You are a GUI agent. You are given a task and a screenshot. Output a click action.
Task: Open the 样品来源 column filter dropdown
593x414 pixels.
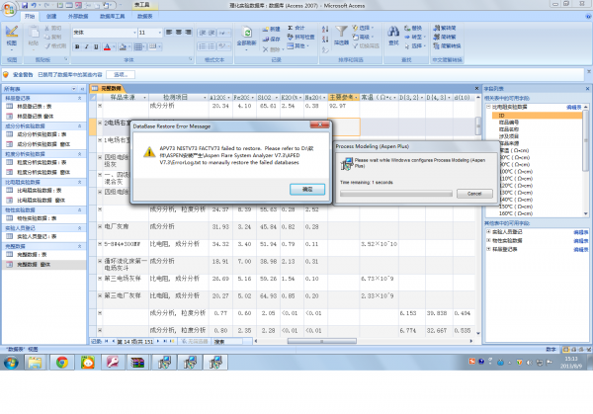click(x=144, y=98)
